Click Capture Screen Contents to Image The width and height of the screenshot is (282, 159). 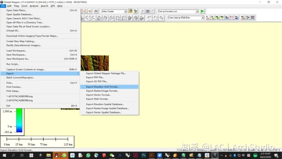tap(40, 69)
